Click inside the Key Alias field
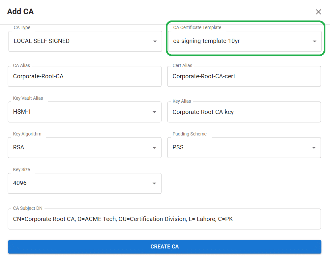The height and width of the screenshot is (262, 330). 244,112
